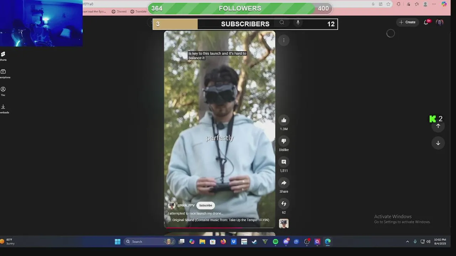Open Shorts in YouTube sidebar
Screen dimensions: 456x256
tap(3, 56)
